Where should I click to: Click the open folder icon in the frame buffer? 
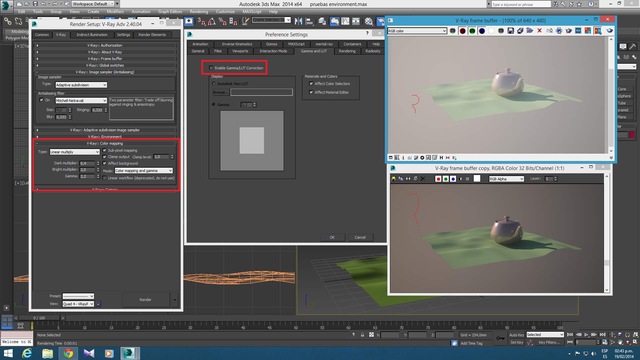click(x=530, y=31)
